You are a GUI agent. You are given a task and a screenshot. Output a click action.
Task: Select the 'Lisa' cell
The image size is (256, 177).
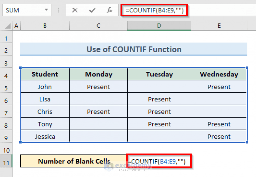point(45,99)
